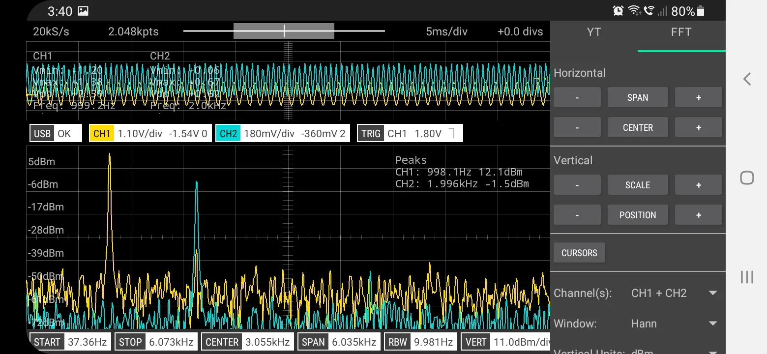Viewport: 767px width, 354px height.
Task: Select the FFT tab
Action: pyautogui.click(x=681, y=32)
